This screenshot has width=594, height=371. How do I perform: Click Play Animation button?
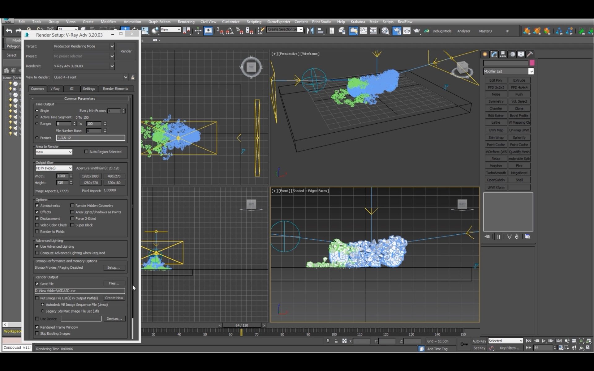pos(544,341)
